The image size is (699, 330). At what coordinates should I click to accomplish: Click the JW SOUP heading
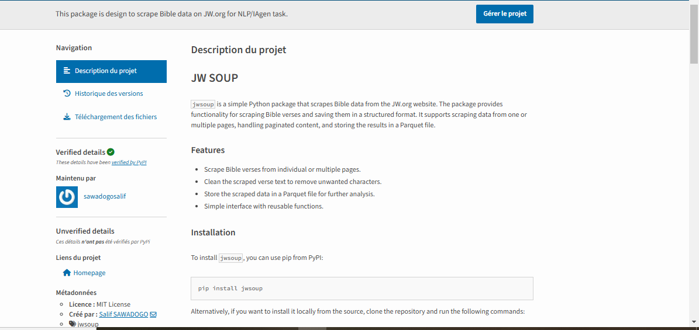(x=215, y=78)
